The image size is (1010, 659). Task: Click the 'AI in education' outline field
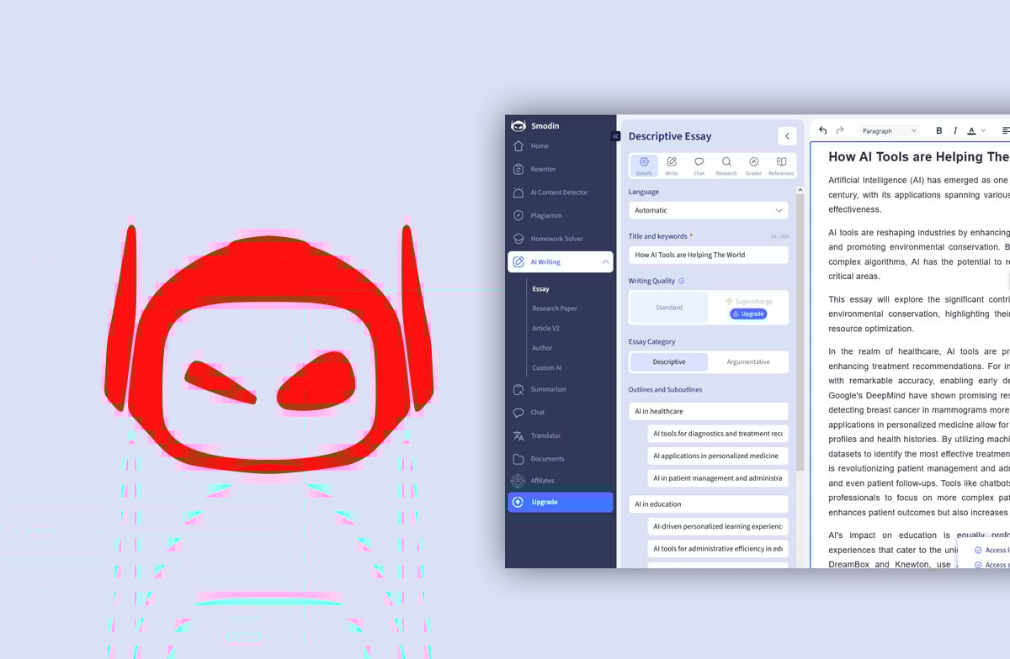[x=709, y=504]
